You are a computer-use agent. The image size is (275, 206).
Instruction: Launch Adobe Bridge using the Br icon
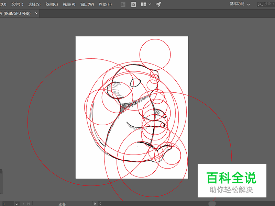click(x=123, y=4)
